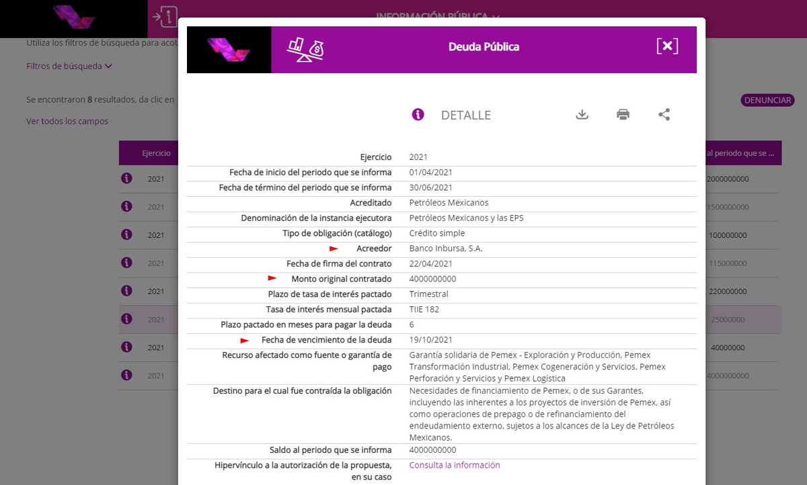Click the site logo in the top-left corner
The height and width of the screenshot is (485, 807).
pos(73,18)
